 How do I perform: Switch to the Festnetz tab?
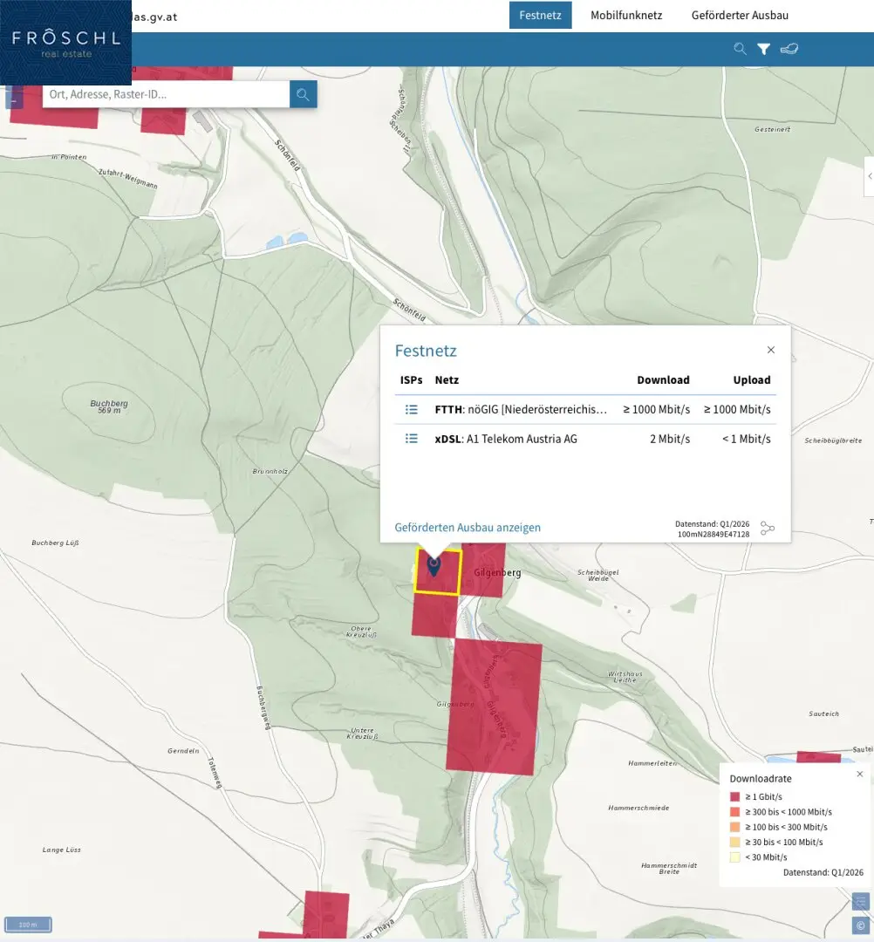click(540, 15)
